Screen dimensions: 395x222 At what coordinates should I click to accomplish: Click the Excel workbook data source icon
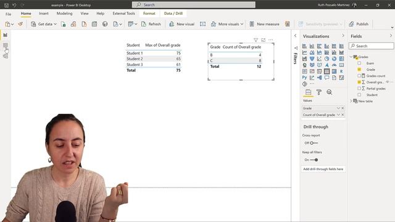pyautogui.click(x=63, y=24)
